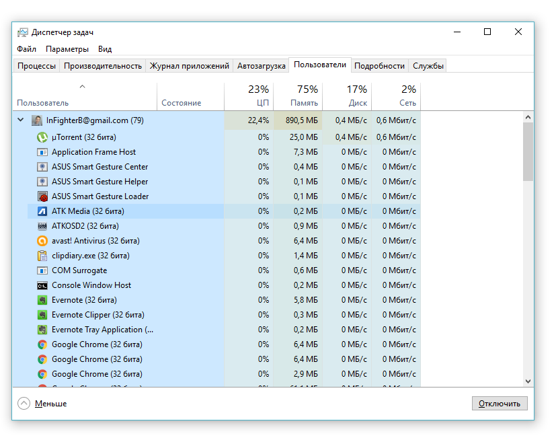
Task: Click the ASUS Smart Gesture Helper icon
Action: tap(42, 182)
